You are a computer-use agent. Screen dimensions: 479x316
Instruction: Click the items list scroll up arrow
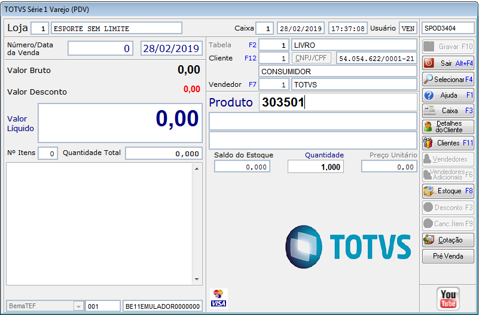197,168
